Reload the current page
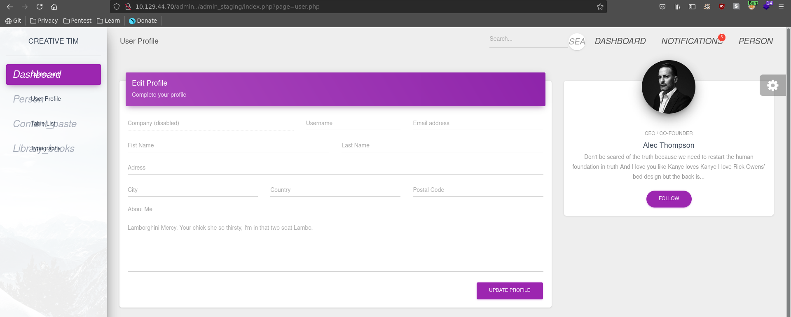This screenshot has width=791, height=317. point(40,7)
